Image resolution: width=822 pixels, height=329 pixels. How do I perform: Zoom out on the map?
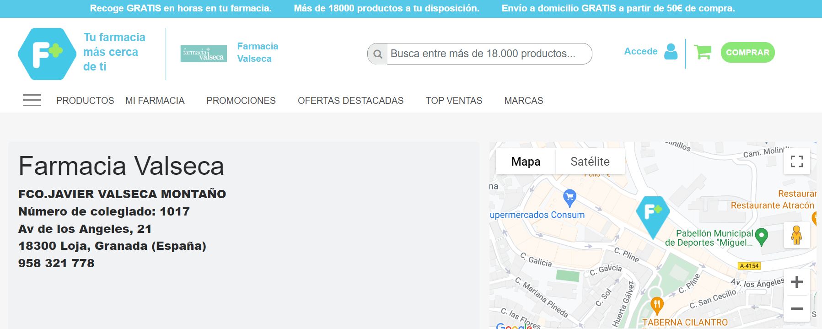coord(797,308)
